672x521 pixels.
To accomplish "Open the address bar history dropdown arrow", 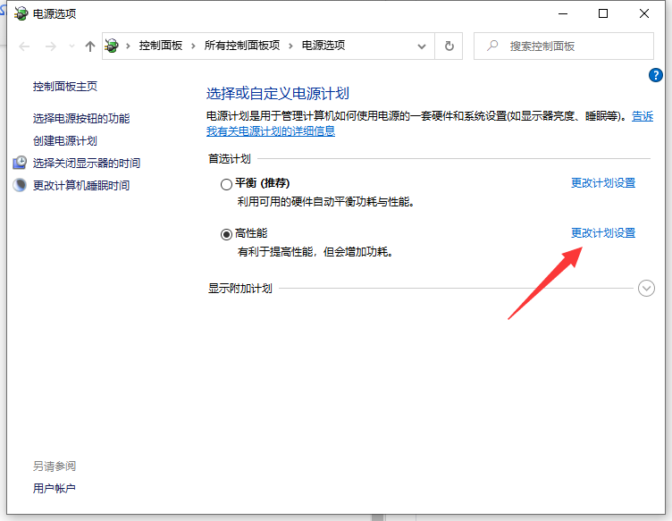I will point(422,46).
